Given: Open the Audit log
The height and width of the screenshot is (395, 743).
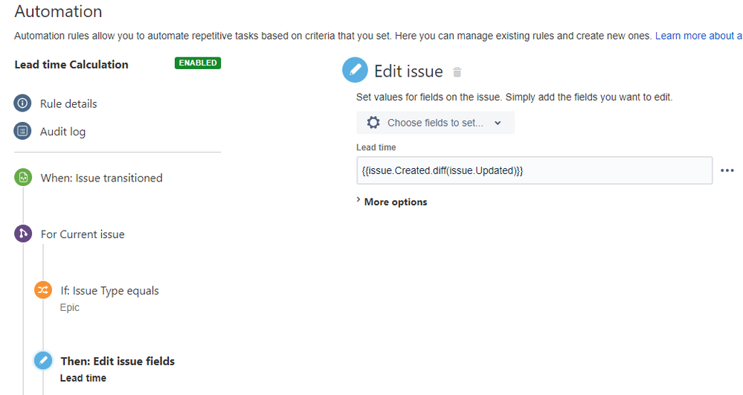Looking at the screenshot, I should (62, 132).
